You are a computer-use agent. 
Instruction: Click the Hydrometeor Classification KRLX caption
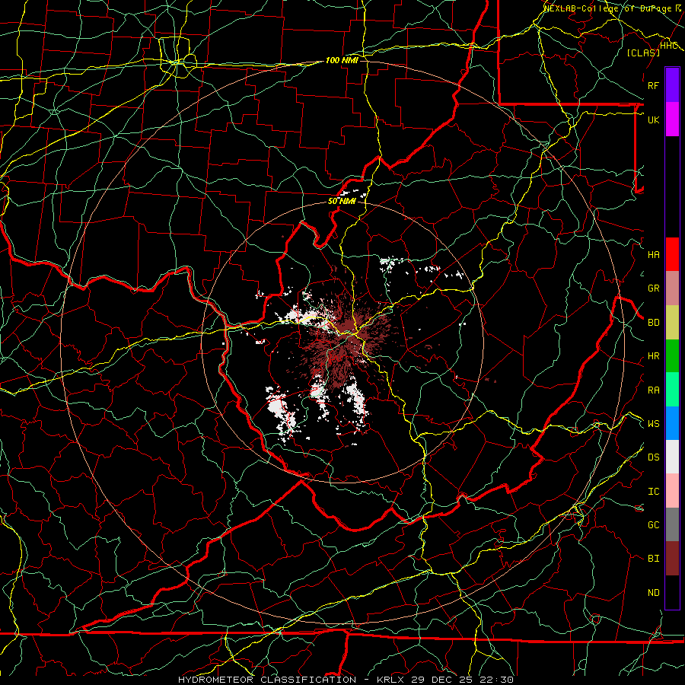pos(346,680)
